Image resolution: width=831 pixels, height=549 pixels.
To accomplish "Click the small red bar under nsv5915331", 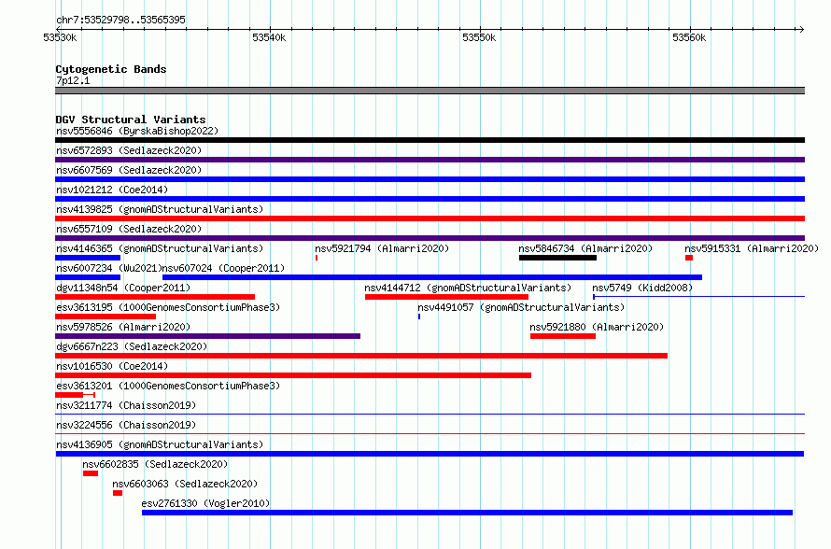I will coord(689,258).
